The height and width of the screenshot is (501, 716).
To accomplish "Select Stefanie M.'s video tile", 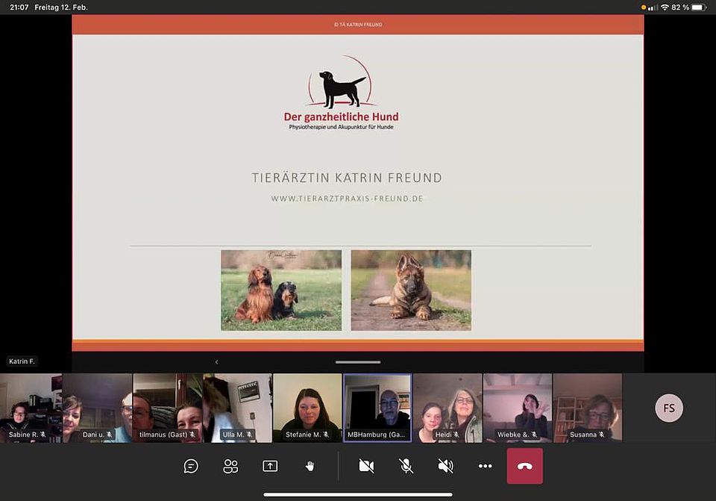I will tap(307, 408).
